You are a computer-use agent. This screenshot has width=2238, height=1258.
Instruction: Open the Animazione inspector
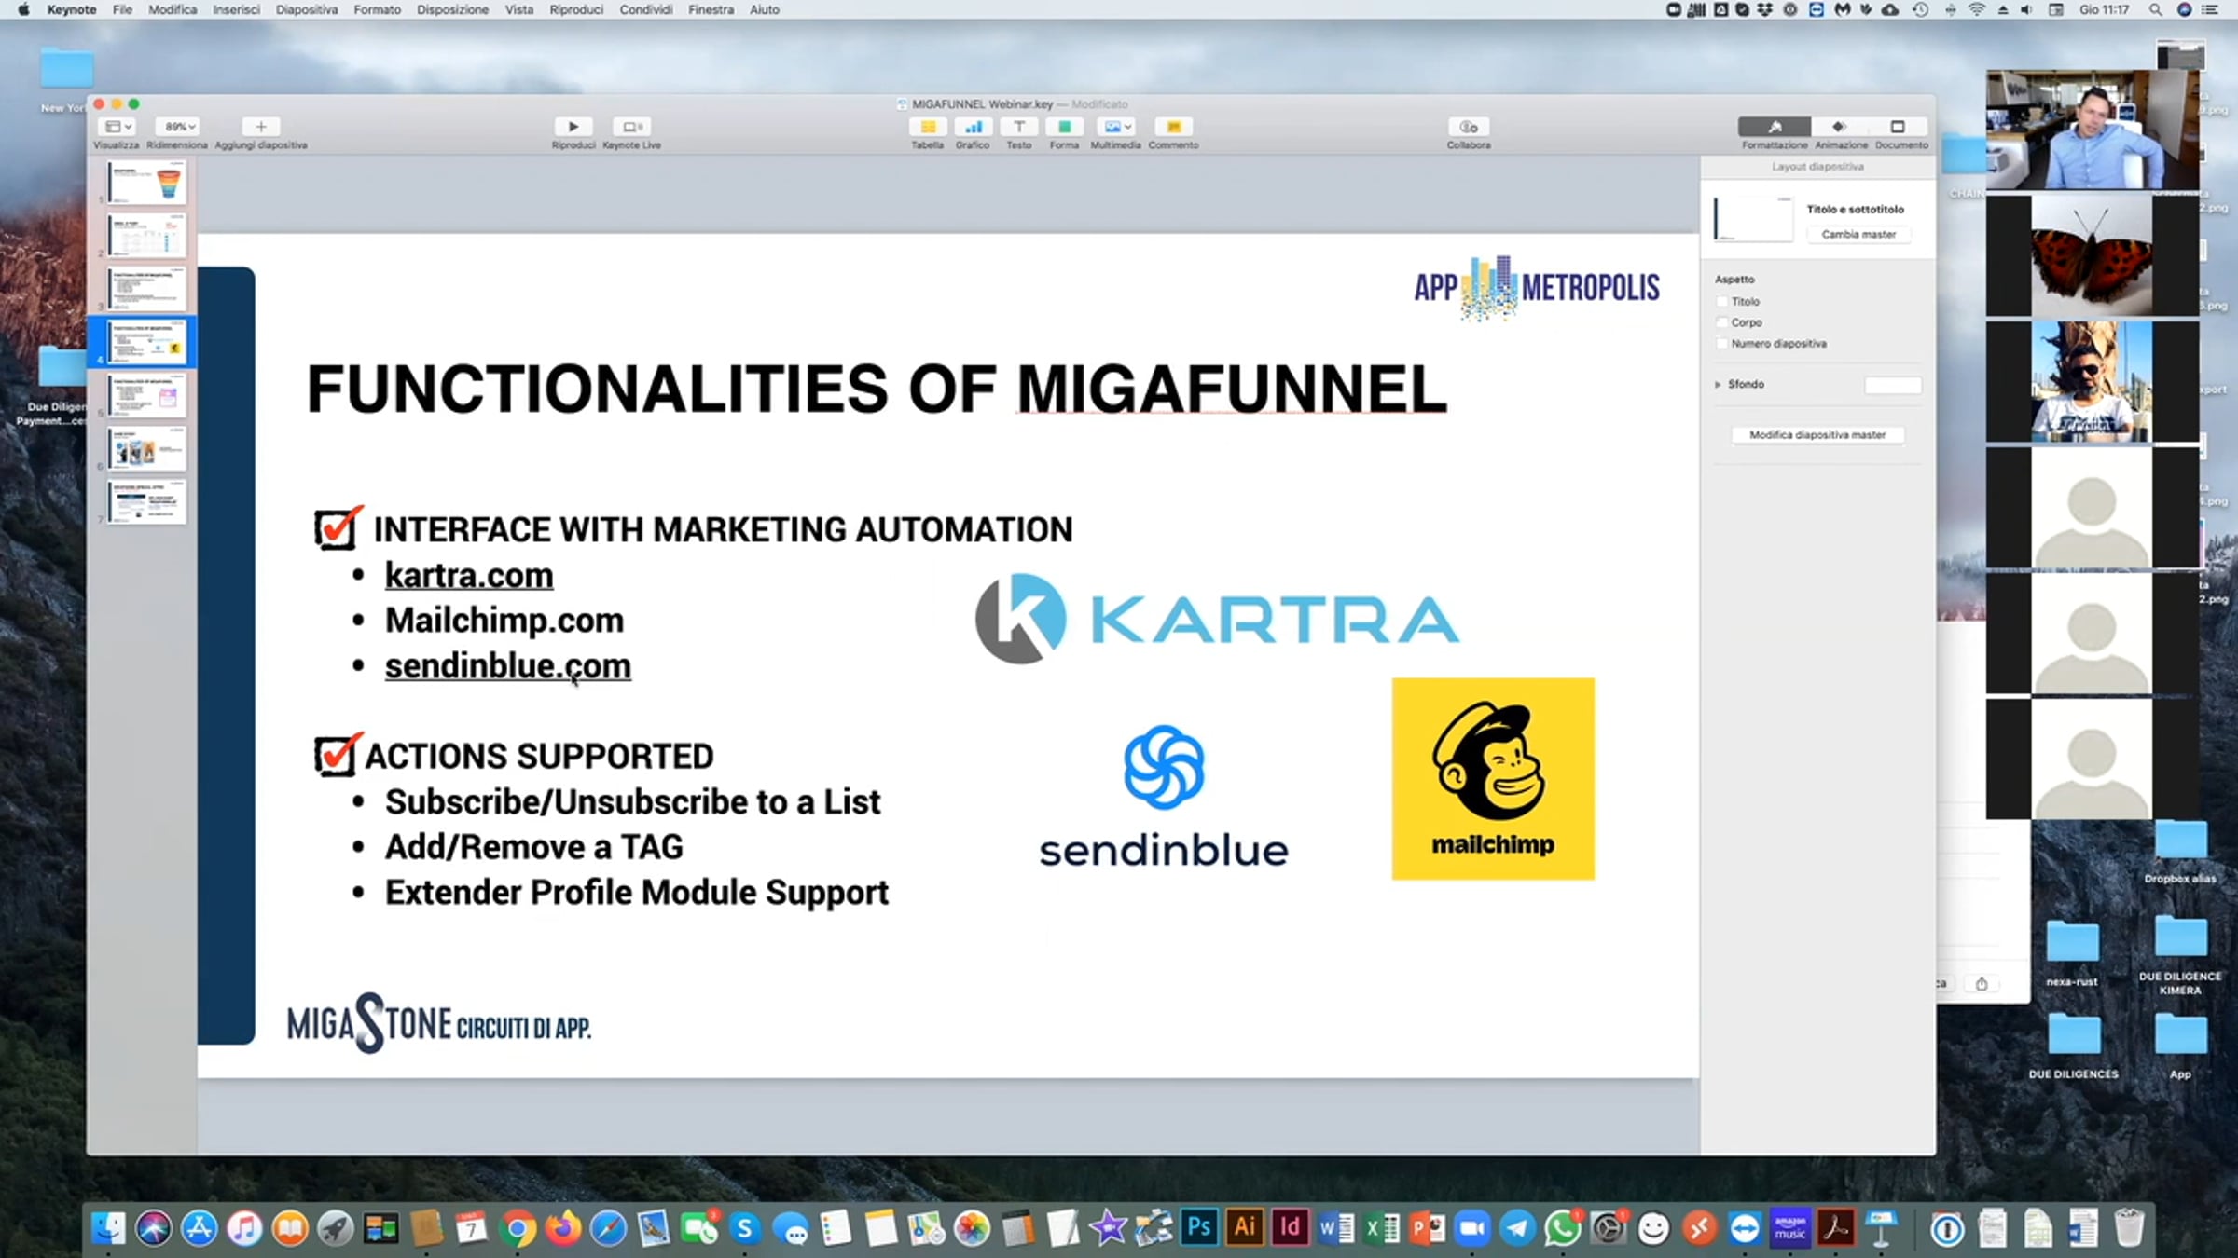1839,127
